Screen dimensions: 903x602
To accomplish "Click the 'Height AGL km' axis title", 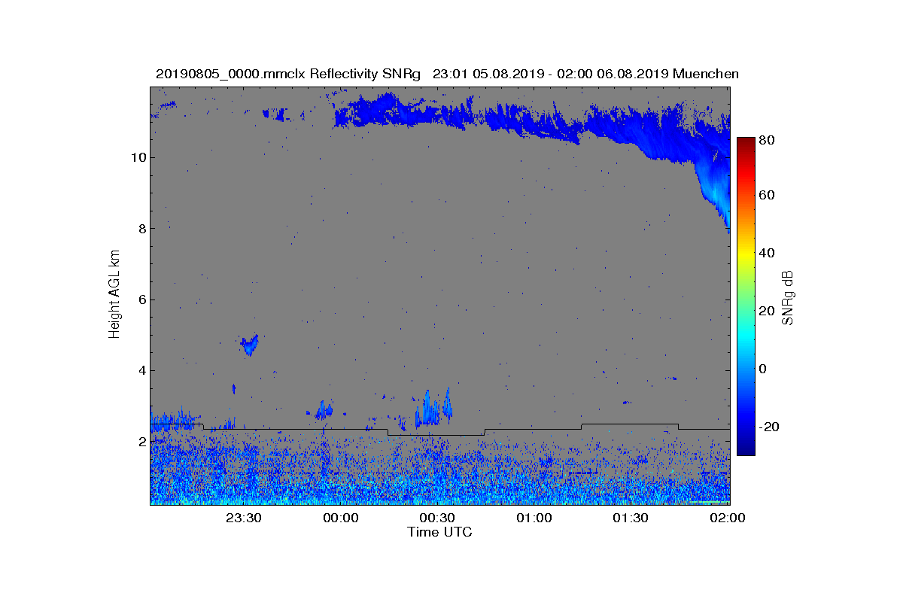I will [114, 294].
